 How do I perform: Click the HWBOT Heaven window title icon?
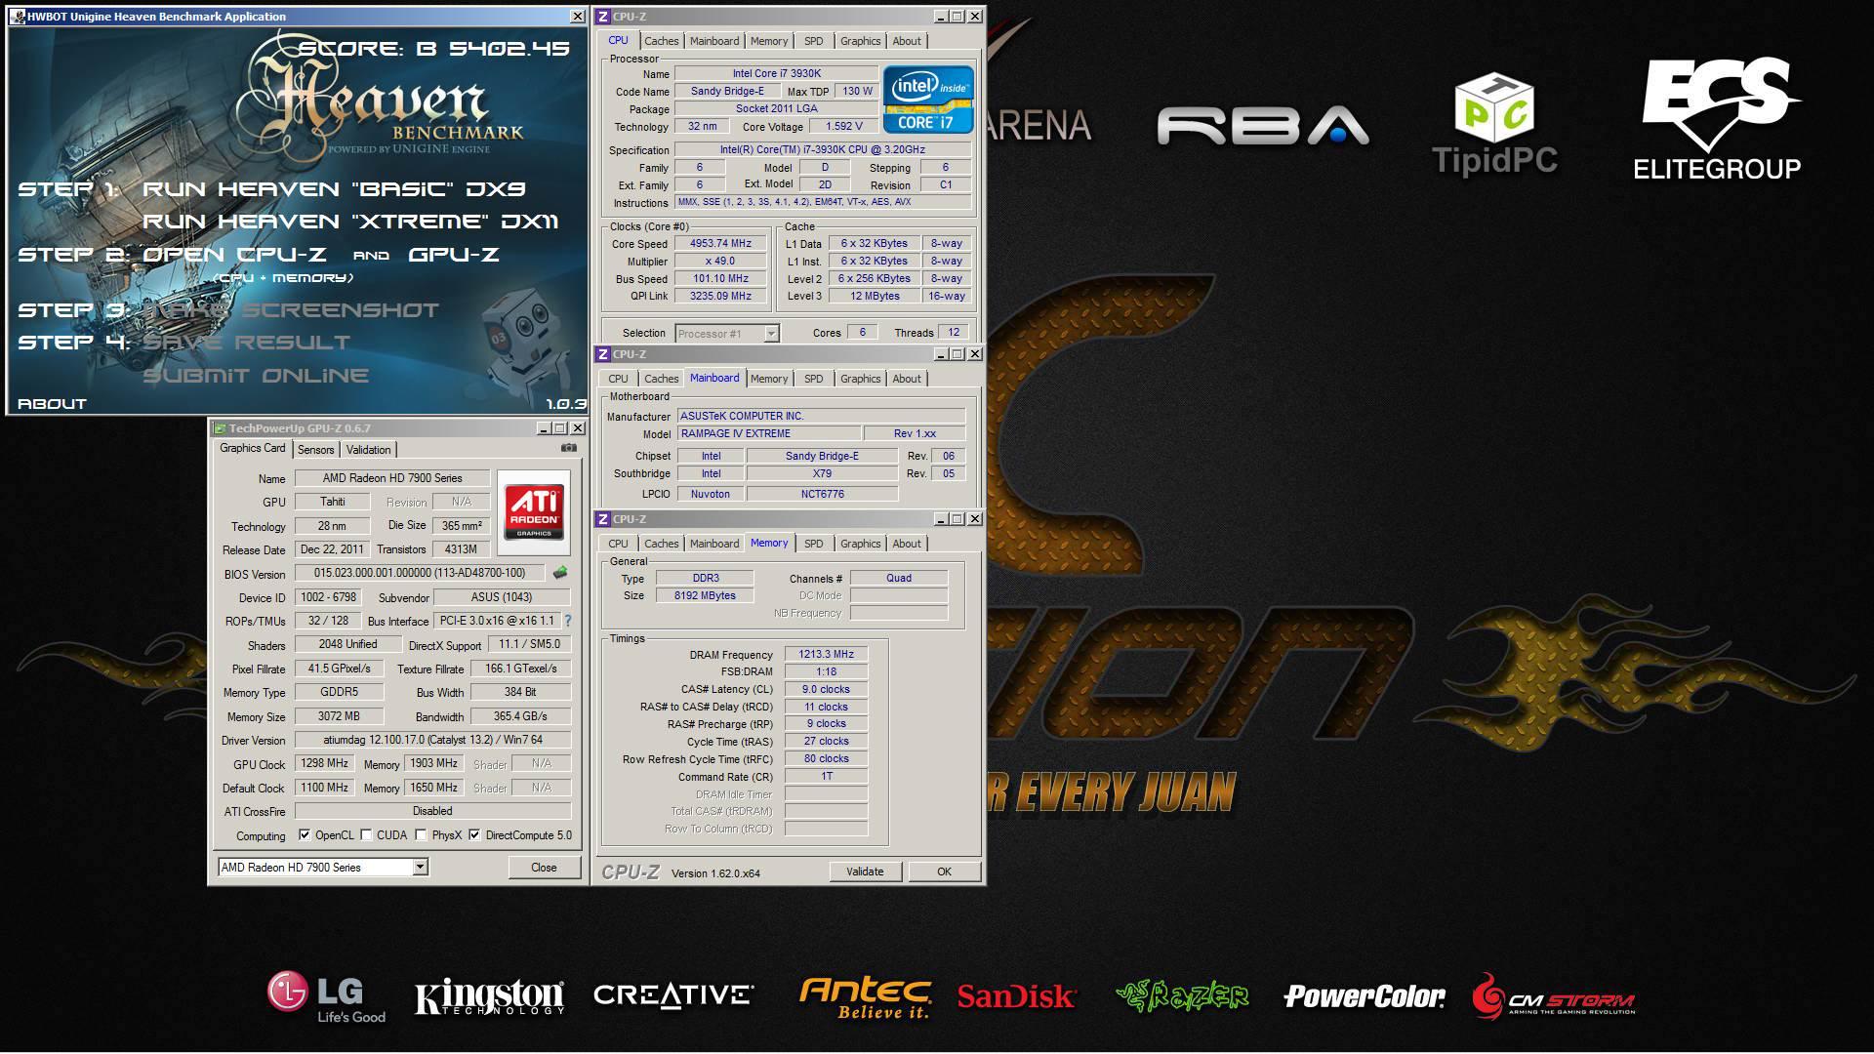pyautogui.click(x=19, y=17)
